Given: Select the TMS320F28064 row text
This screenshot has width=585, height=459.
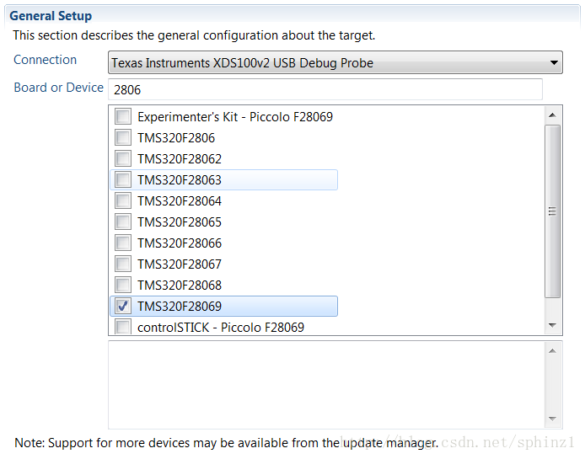Looking at the screenshot, I should coord(180,201).
